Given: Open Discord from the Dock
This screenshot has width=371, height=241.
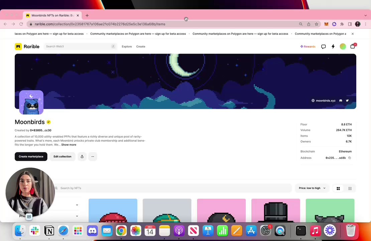Looking at the screenshot, I should click(x=92, y=231).
